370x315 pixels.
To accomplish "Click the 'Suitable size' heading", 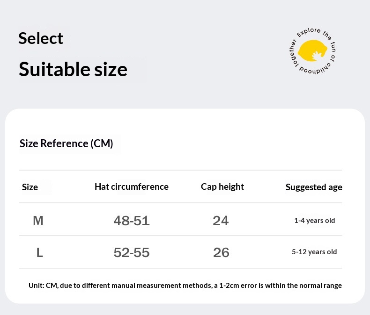I will coord(73,69).
